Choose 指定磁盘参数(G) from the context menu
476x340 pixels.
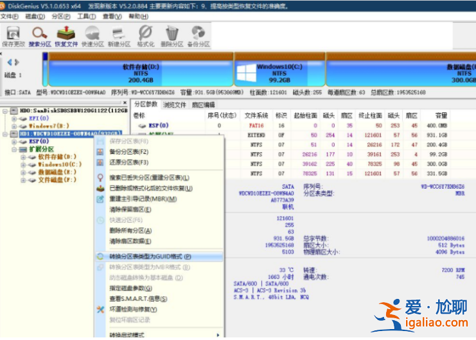pos(159,288)
